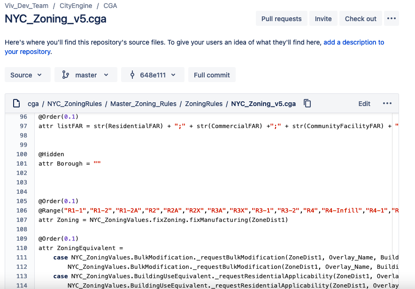
Task: Click the attr Zoning fixManufacturing line
Action: click(x=163, y=220)
